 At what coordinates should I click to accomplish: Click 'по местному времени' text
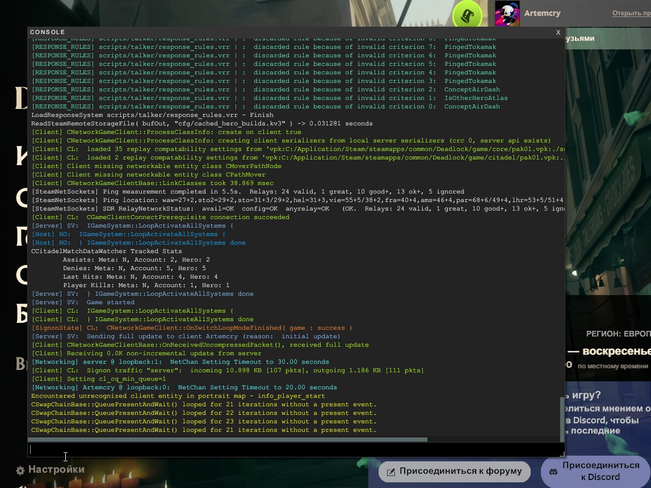point(613,366)
